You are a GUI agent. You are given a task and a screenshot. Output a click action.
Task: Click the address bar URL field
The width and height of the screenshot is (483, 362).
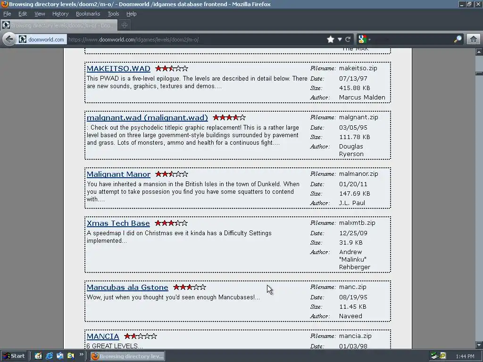[196, 40]
